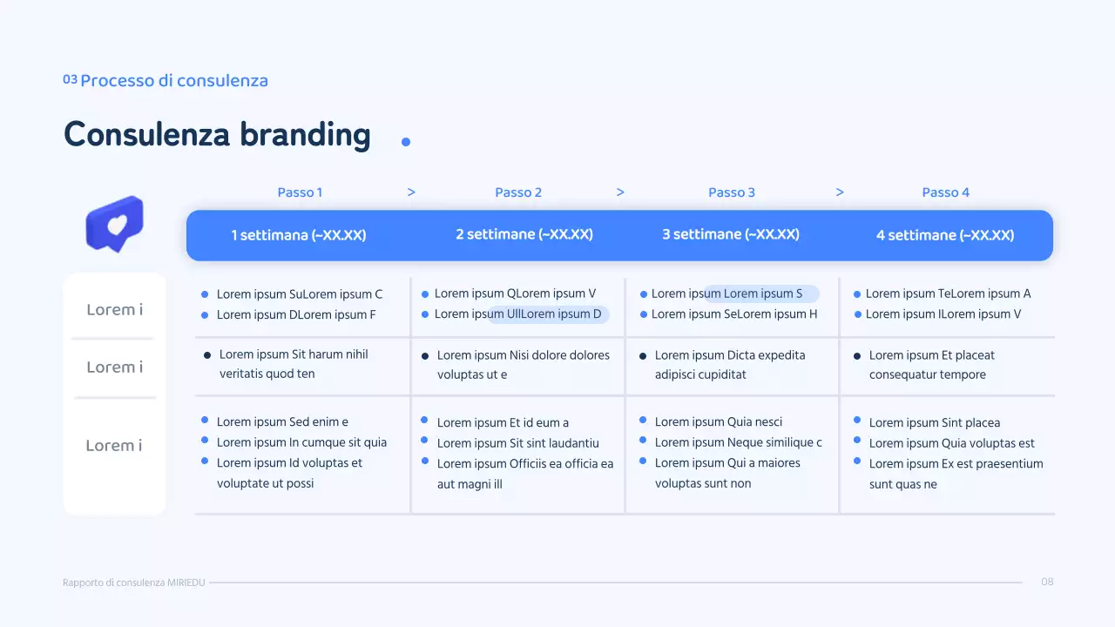Click the arrow between Passo 1 and 2
Viewport: 1115px width, 627px height.
[411, 192]
